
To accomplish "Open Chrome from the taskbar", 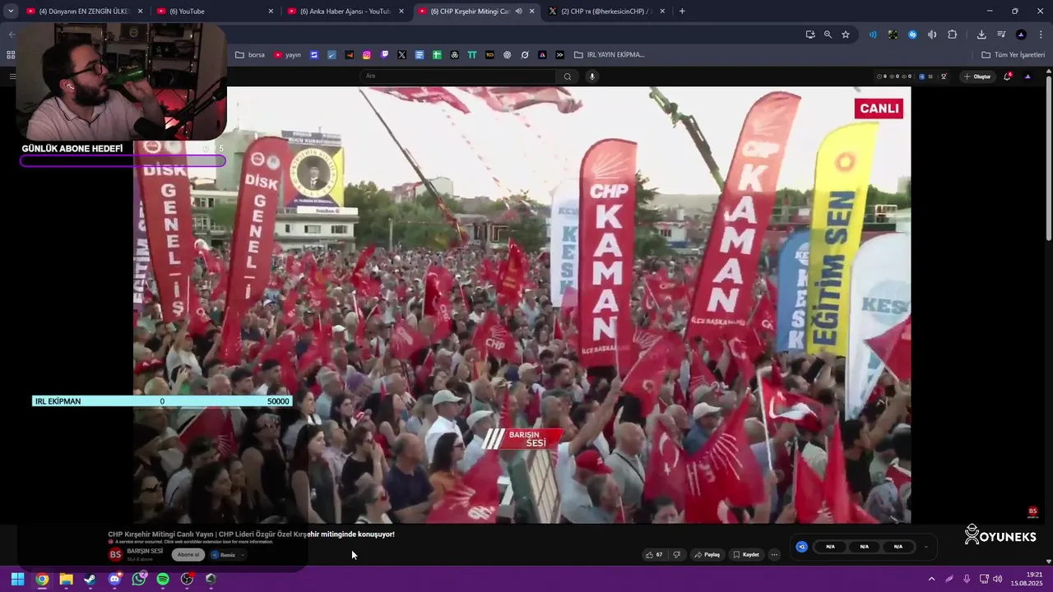I will tap(42, 579).
